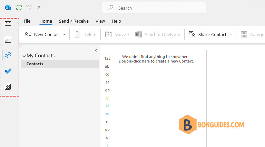Select the Contacts folder
This screenshot has height=147, width=265.
point(60,64)
